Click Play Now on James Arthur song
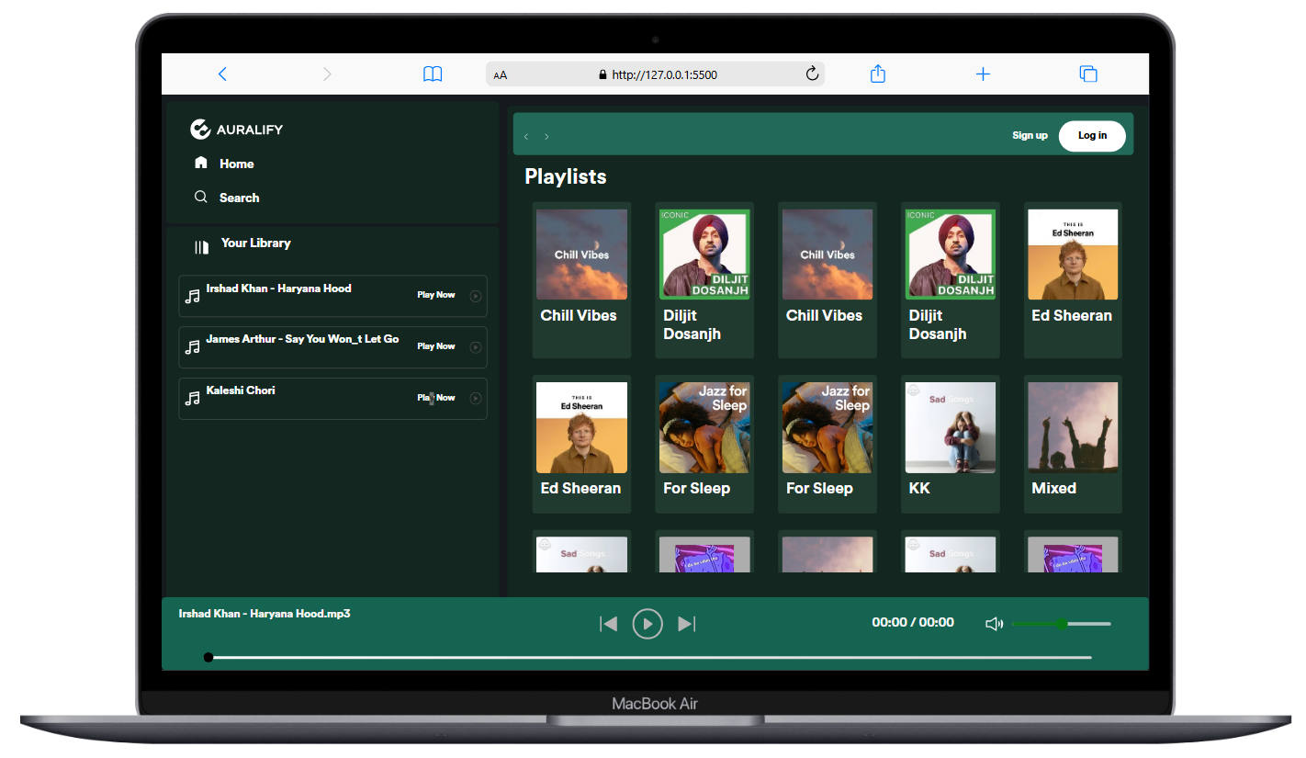1306x758 pixels. click(x=436, y=346)
